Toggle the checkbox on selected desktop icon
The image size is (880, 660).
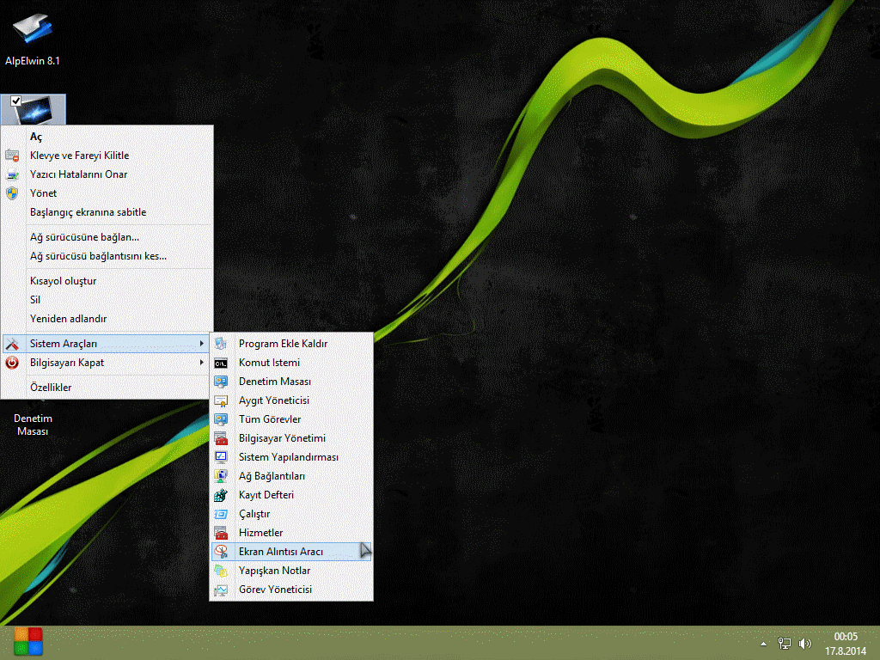[x=15, y=101]
